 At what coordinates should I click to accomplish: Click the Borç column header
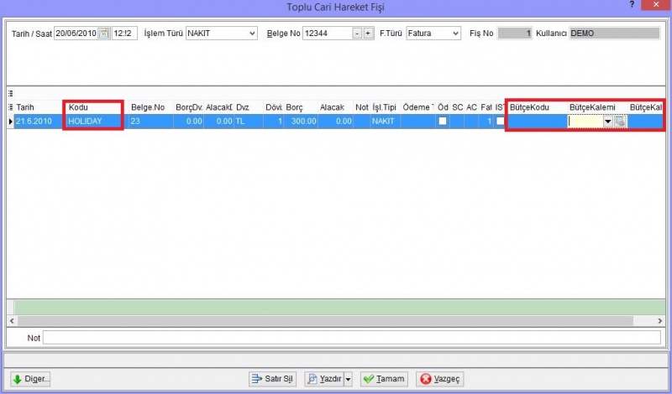coord(301,107)
